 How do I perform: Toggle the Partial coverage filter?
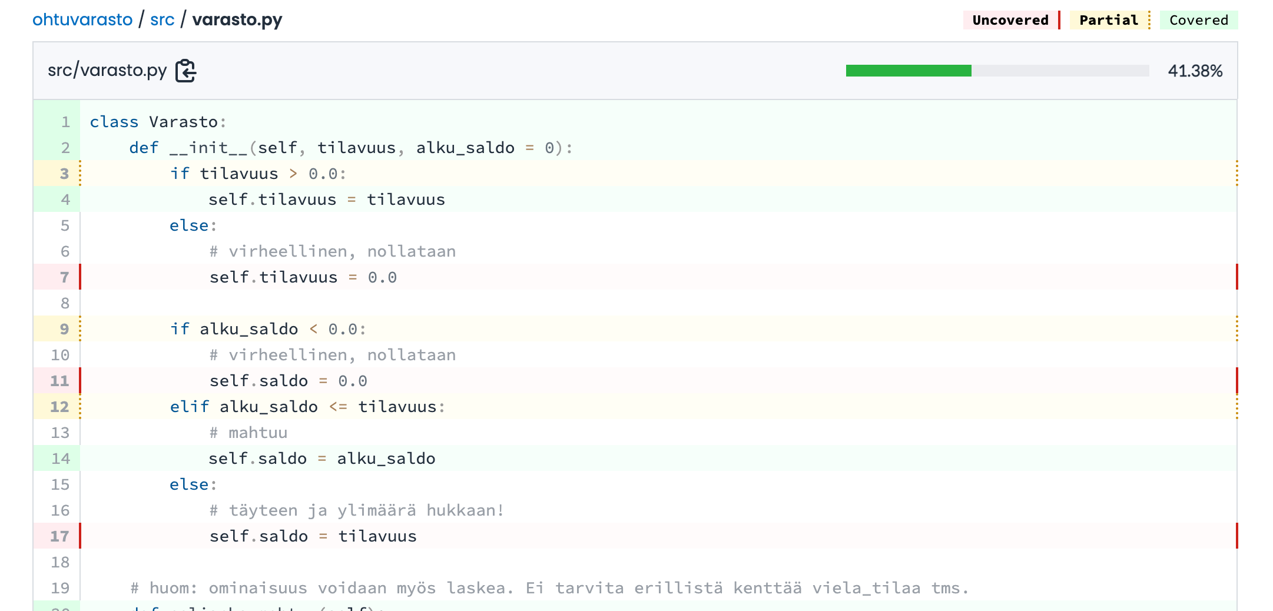click(x=1109, y=20)
